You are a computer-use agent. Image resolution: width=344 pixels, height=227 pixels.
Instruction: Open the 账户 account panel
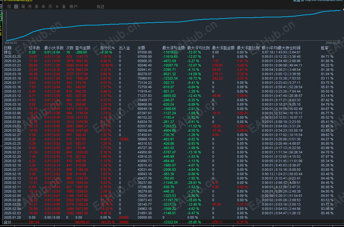pyautogui.click(x=73, y=6)
